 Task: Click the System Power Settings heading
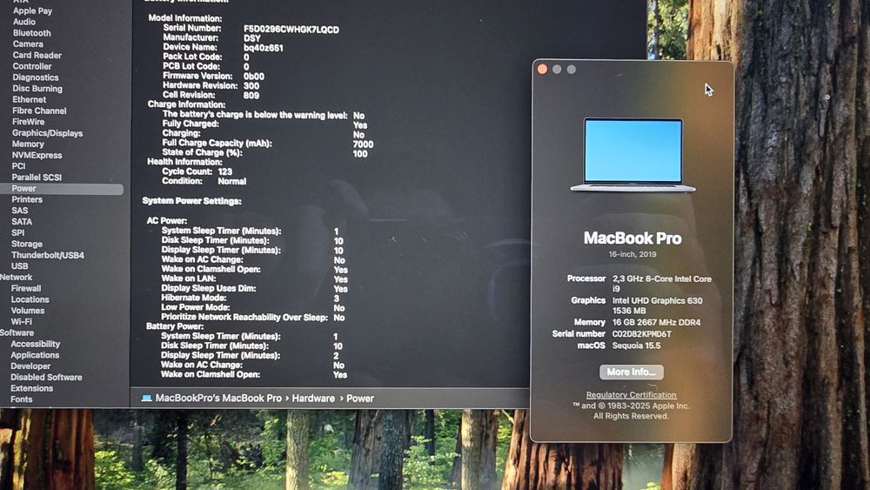191,200
